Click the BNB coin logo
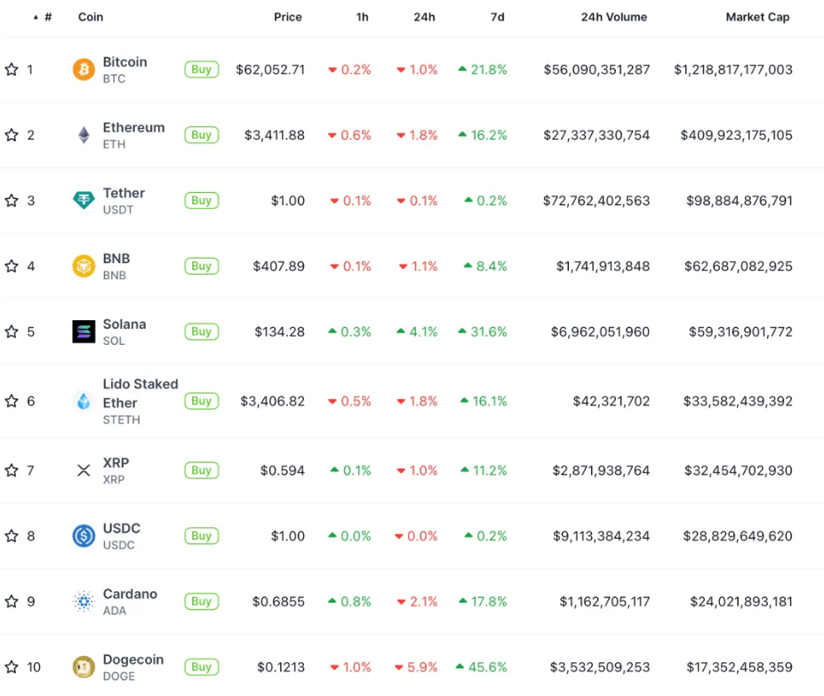 tap(83, 266)
